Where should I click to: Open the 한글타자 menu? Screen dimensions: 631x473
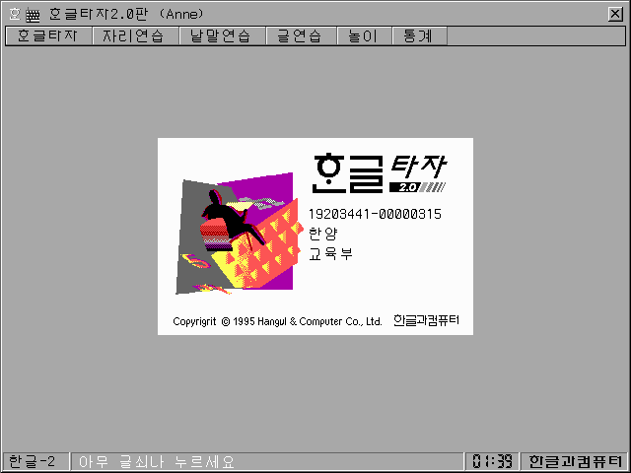tap(48, 35)
